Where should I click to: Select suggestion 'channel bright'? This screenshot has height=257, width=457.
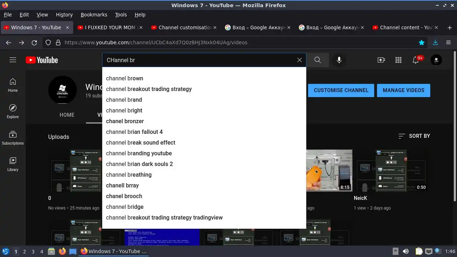(204, 110)
